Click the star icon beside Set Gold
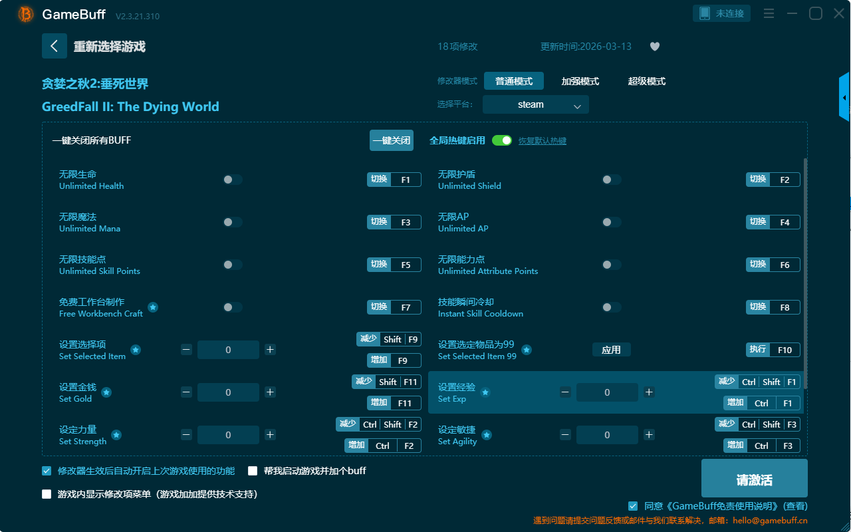Image resolution: width=851 pixels, height=532 pixels. tap(106, 392)
